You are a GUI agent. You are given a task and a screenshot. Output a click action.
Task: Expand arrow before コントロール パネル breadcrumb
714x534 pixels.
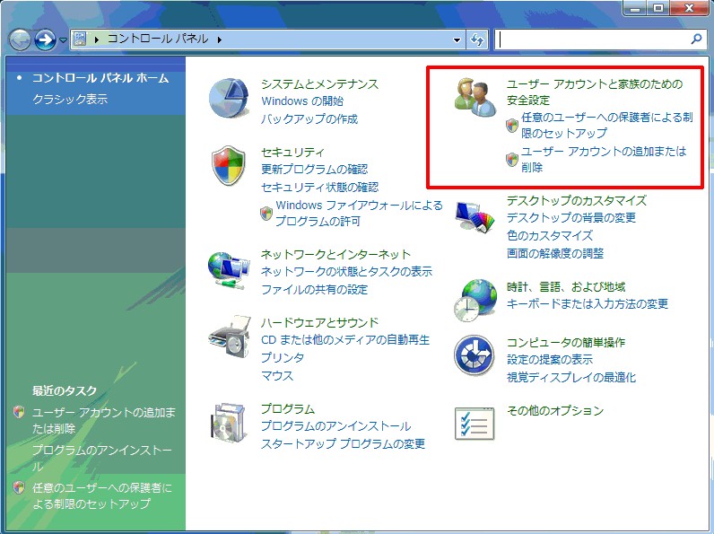(97, 40)
